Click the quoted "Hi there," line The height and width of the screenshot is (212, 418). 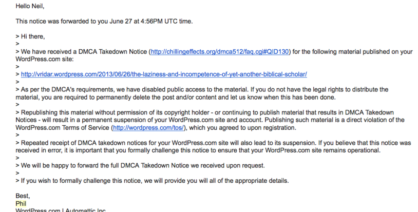click(30, 36)
